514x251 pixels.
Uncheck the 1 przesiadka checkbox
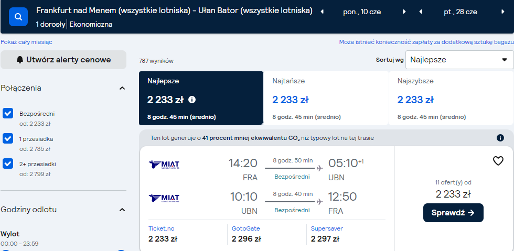pyautogui.click(x=8, y=138)
